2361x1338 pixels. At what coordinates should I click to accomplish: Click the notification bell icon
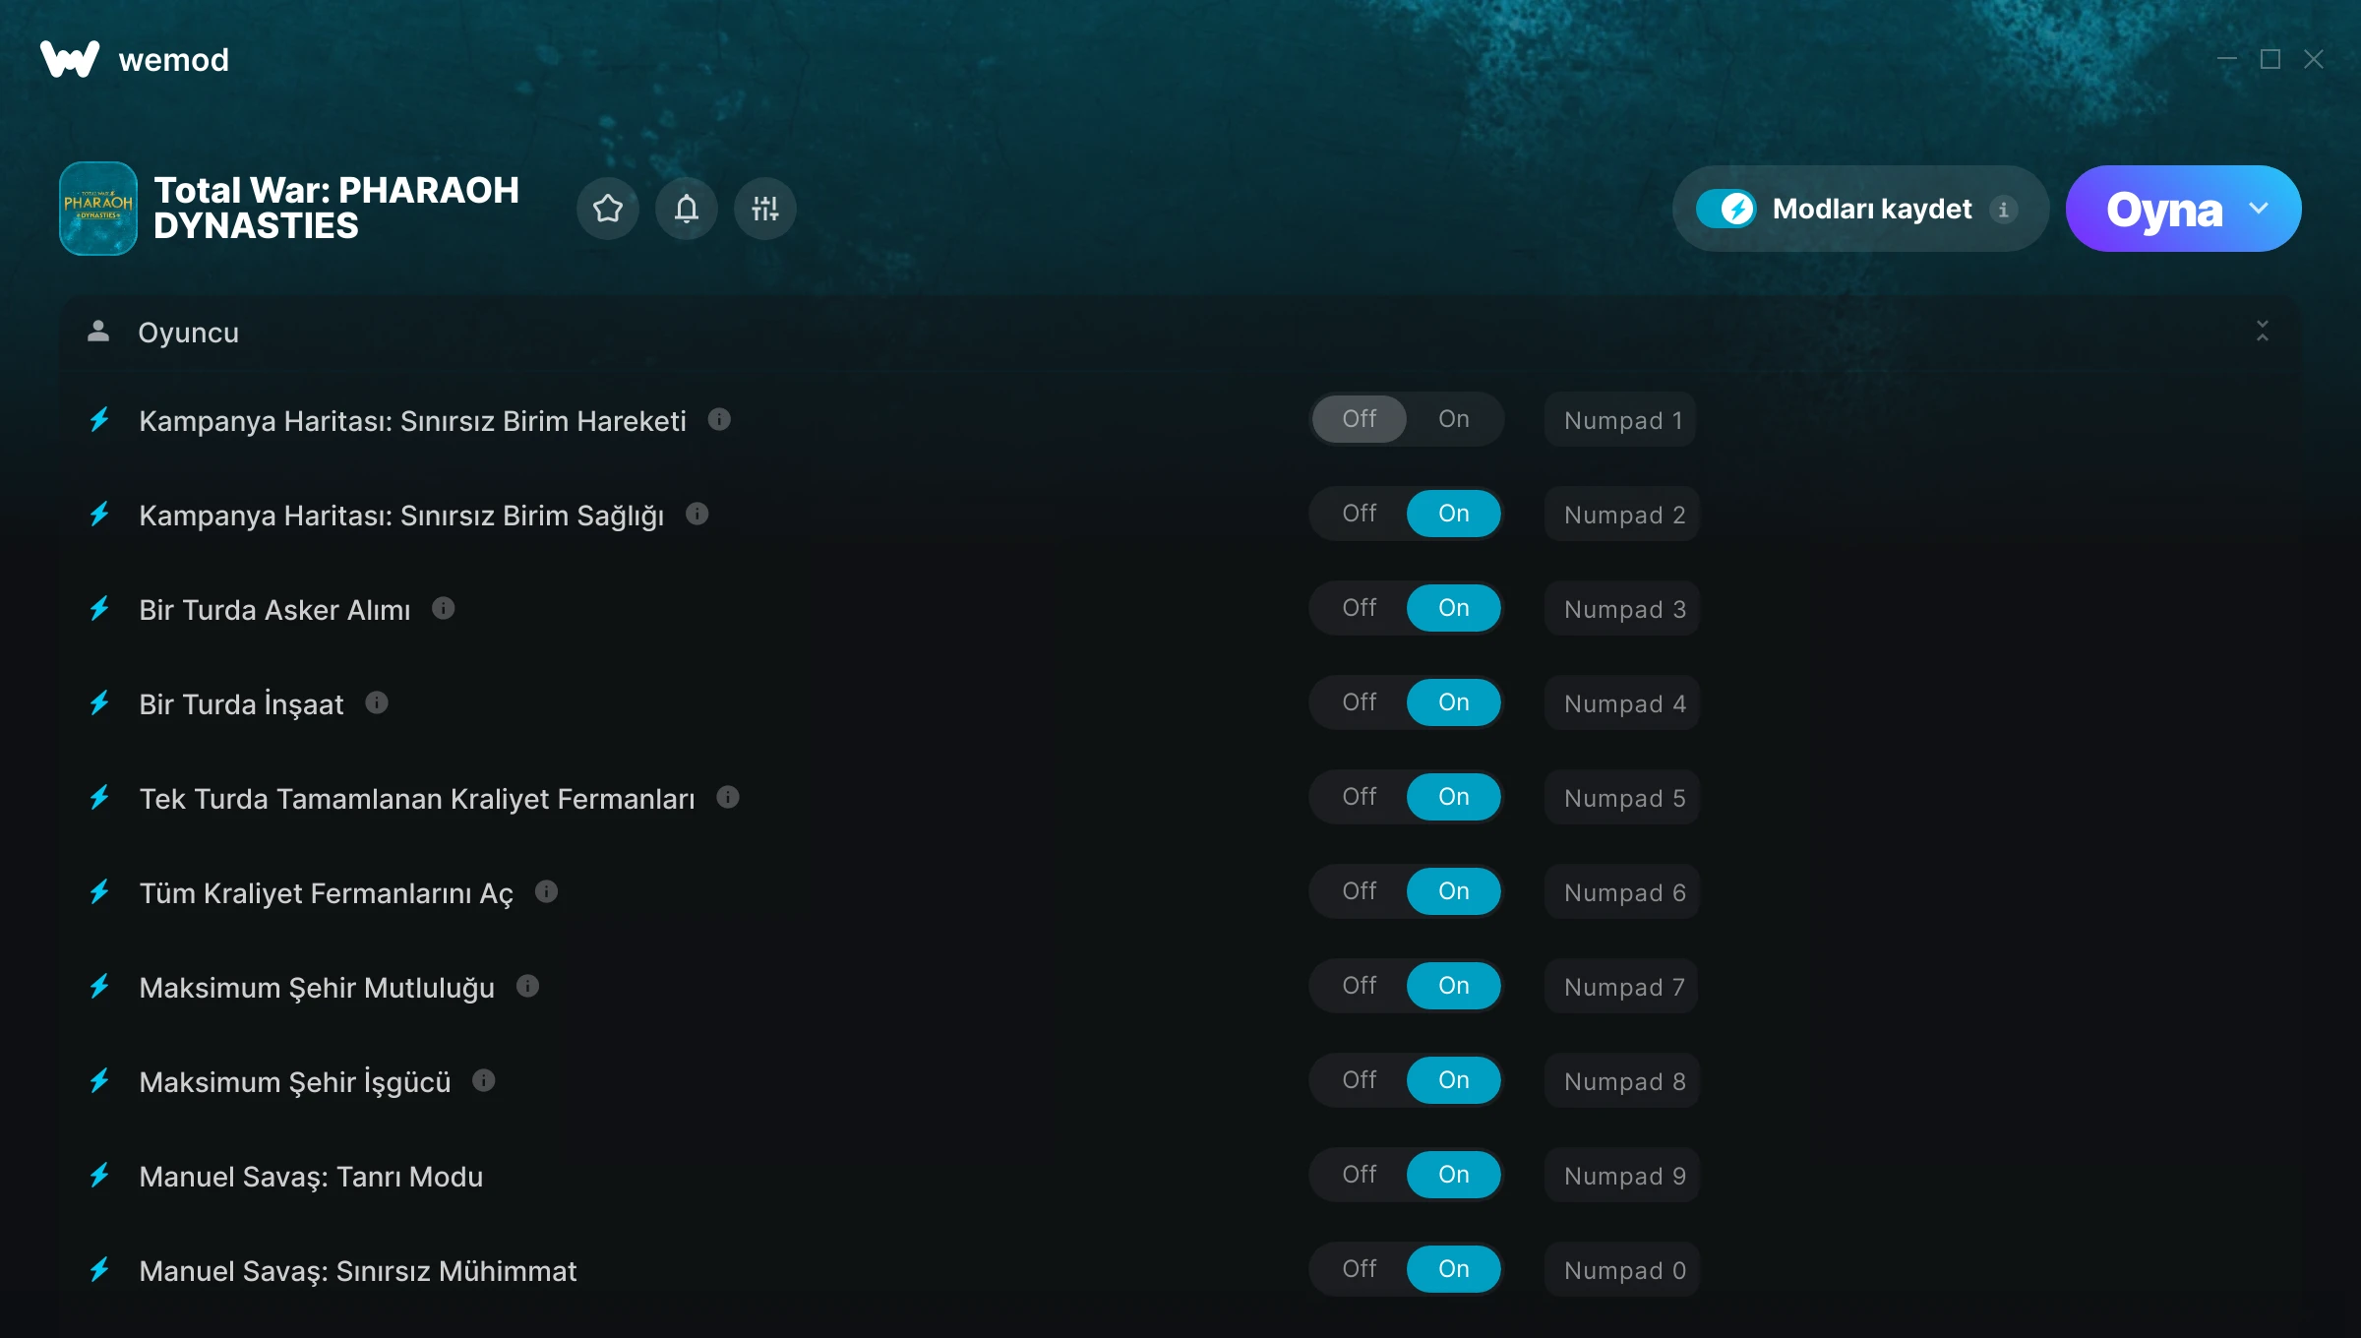pos(687,209)
